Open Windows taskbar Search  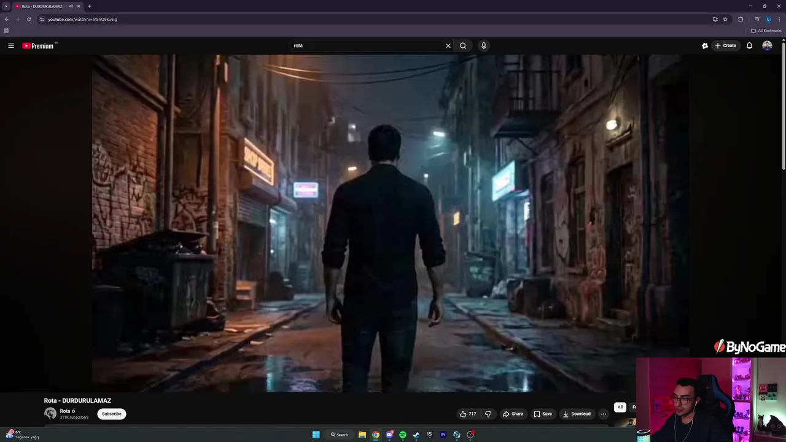pos(340,435)
